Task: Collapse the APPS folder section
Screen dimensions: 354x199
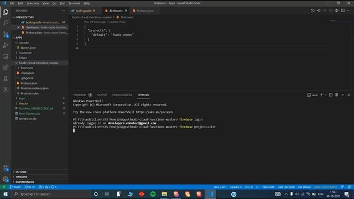Action: pos(13,38)
